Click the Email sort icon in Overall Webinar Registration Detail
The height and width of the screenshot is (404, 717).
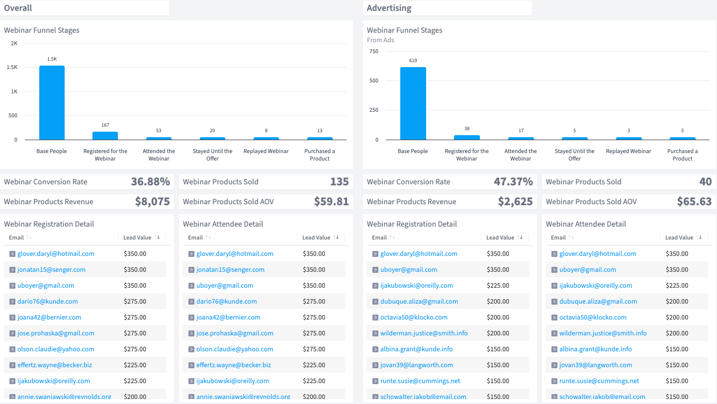[x=28, y=238]
